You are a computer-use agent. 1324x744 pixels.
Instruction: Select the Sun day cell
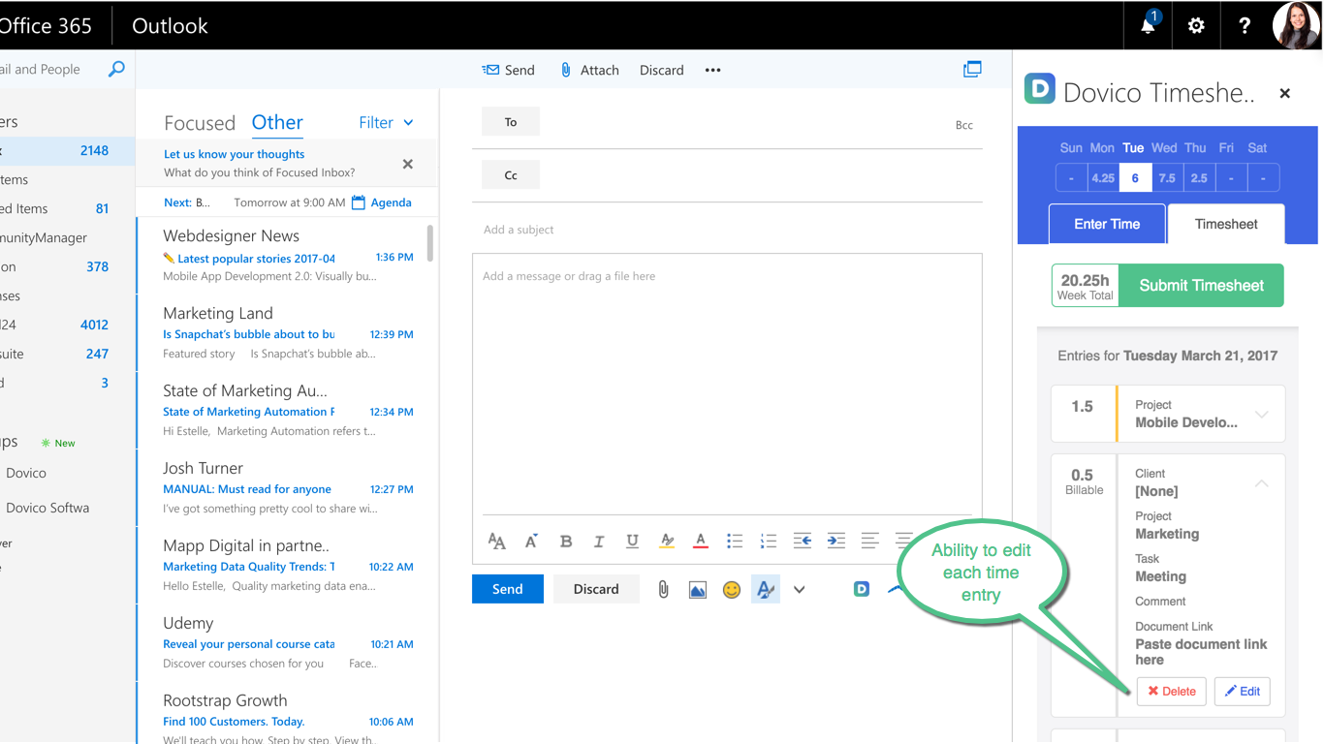1071,177
